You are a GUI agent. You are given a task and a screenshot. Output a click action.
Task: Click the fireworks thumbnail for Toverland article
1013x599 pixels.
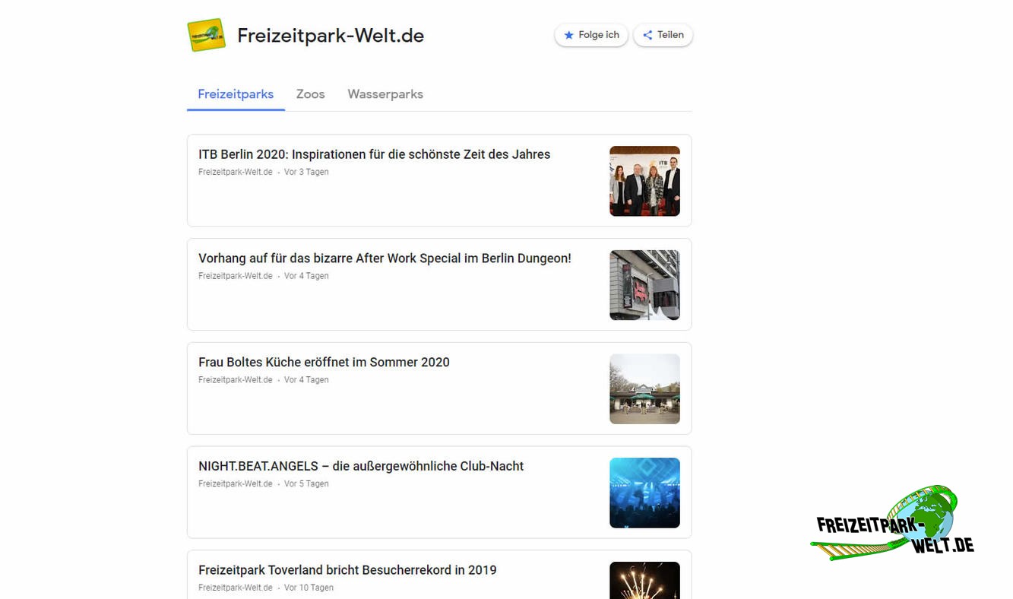[644, 581]
